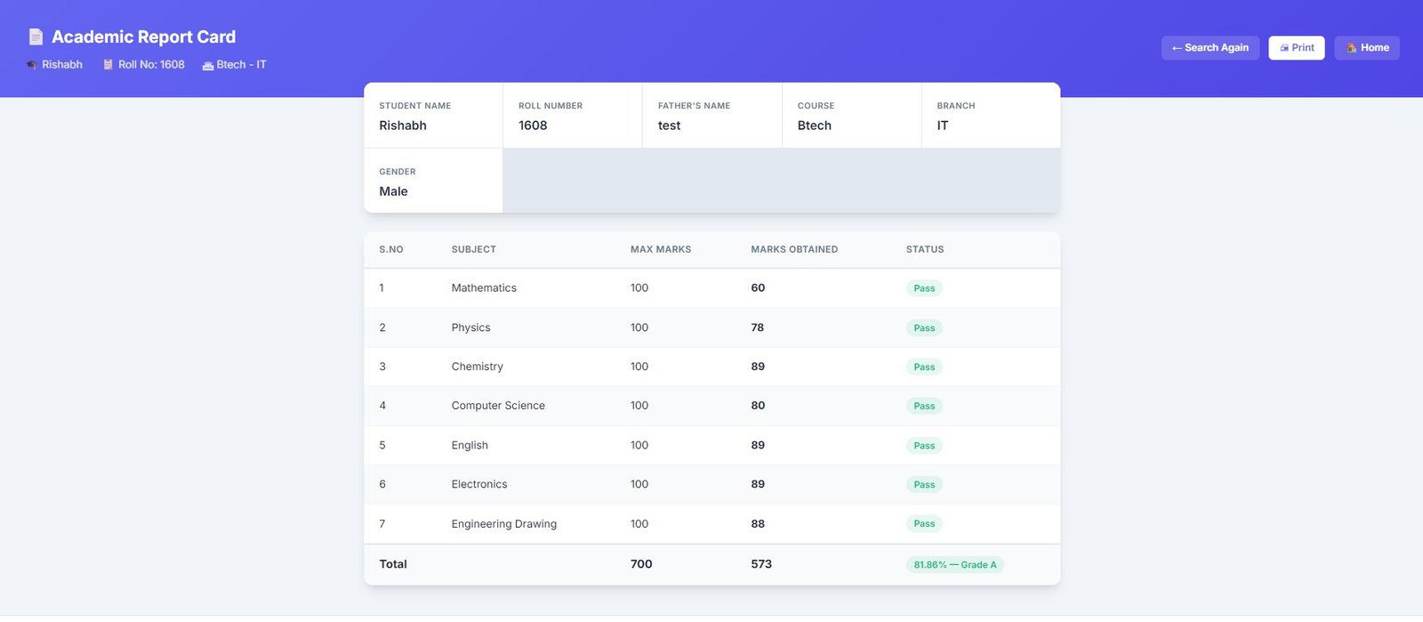Click the Pass badge for Mathematics
The width and height of the screenshot is (1423, 622).
click(x=924, y=288)
